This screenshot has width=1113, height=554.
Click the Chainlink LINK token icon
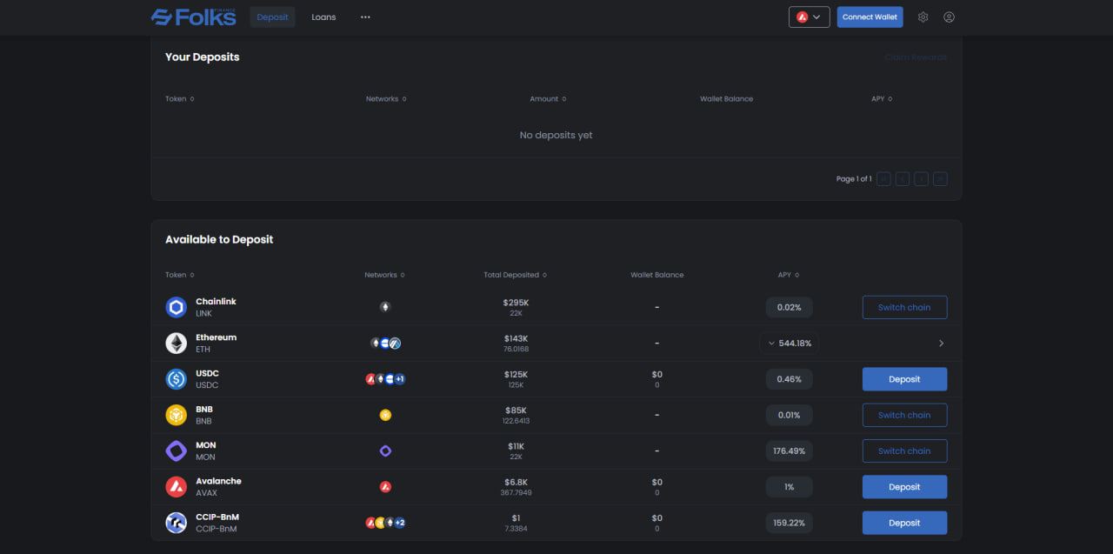tap(177, 307)
